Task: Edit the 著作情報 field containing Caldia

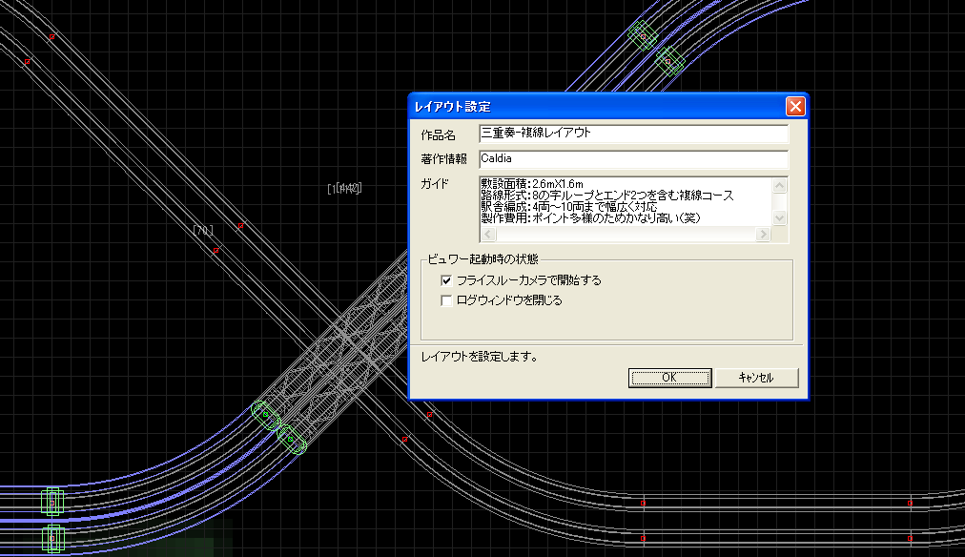Action: pyautogui.click(x=633, y=158)
